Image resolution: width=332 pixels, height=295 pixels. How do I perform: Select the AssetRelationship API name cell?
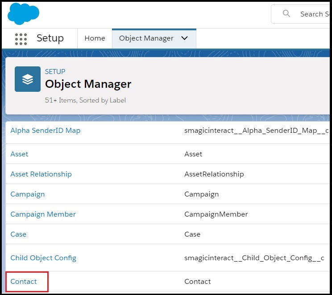click(x=214, y=174)
